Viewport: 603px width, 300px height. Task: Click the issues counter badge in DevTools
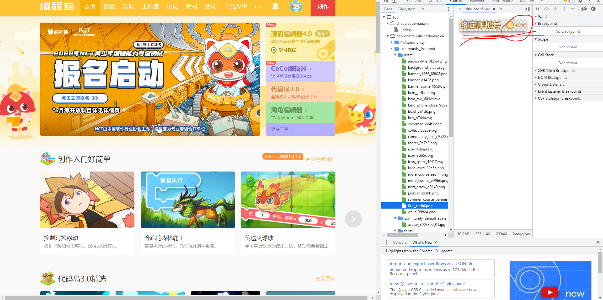[568, 1]
